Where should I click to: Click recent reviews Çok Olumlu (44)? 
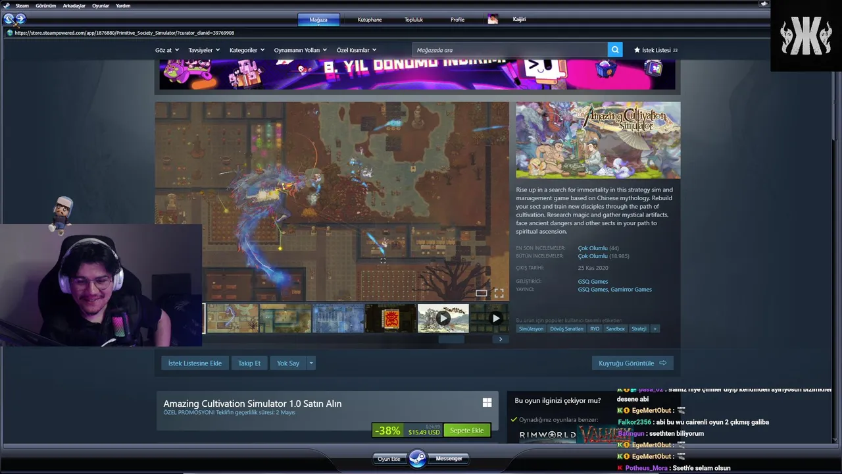pos(598,248)
